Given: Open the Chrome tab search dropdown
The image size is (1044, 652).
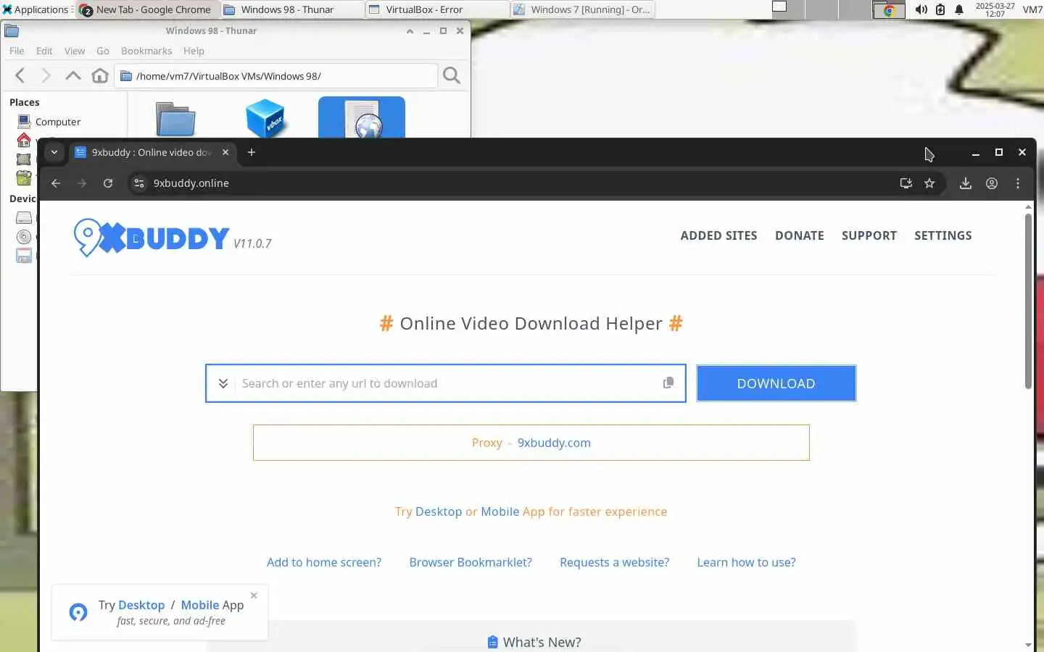Looking at the screenshot, I should (x=54, y=152).
